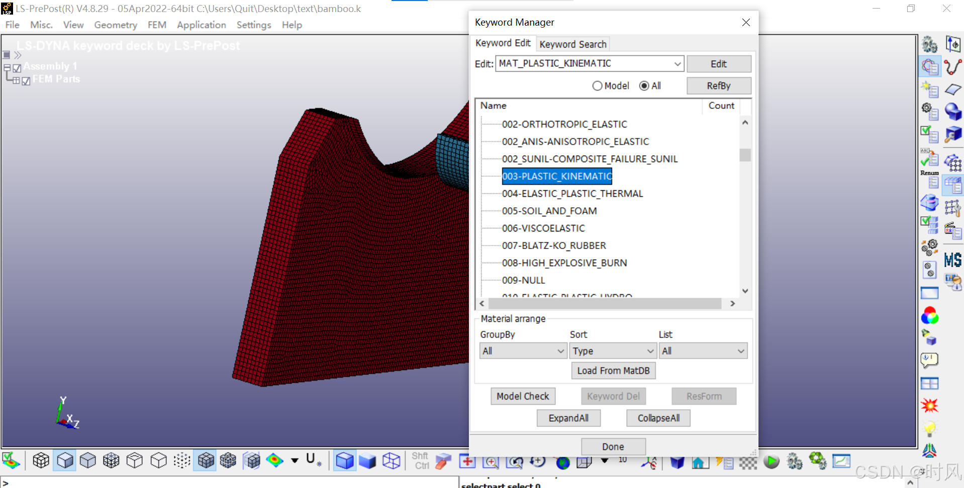Click the Renum icon in right toolbar
Viewport: 964px width, 488px height.
coord(930,179)
